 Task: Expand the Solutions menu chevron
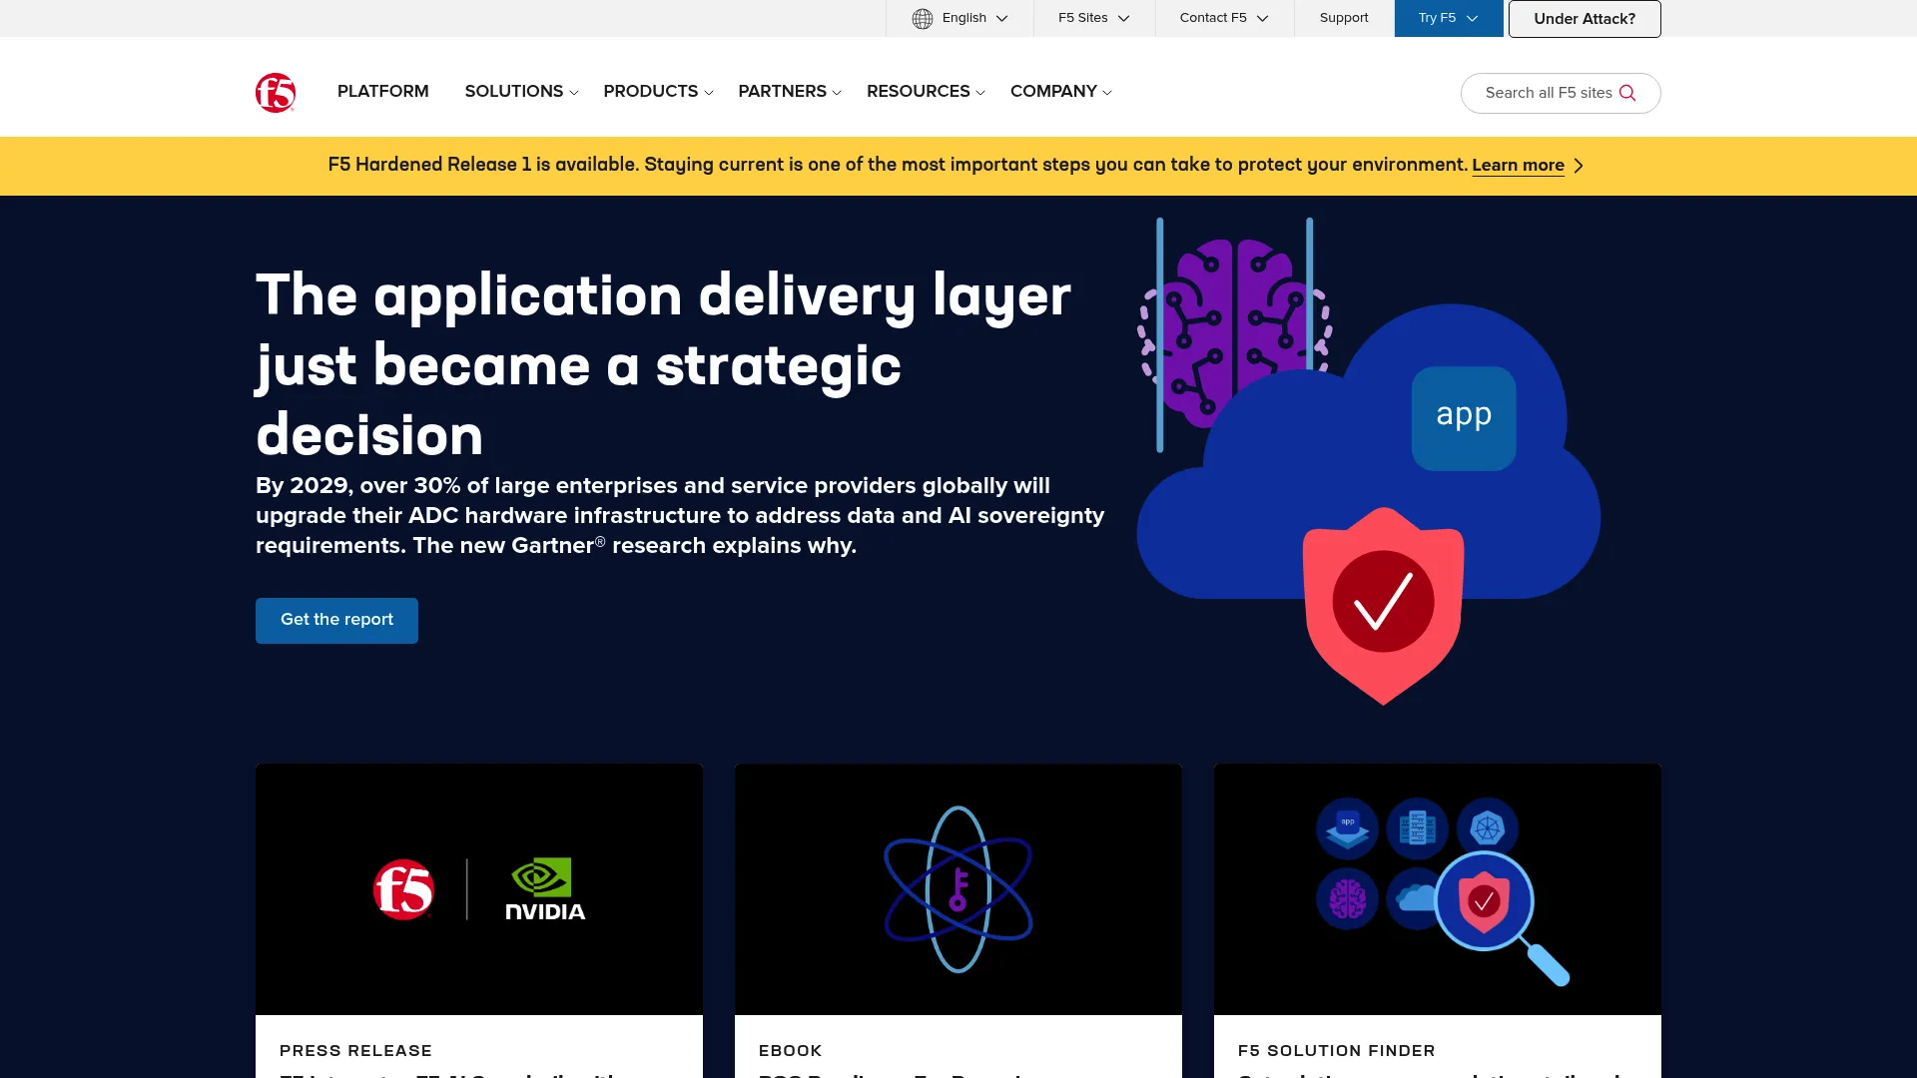coord(574,93)
